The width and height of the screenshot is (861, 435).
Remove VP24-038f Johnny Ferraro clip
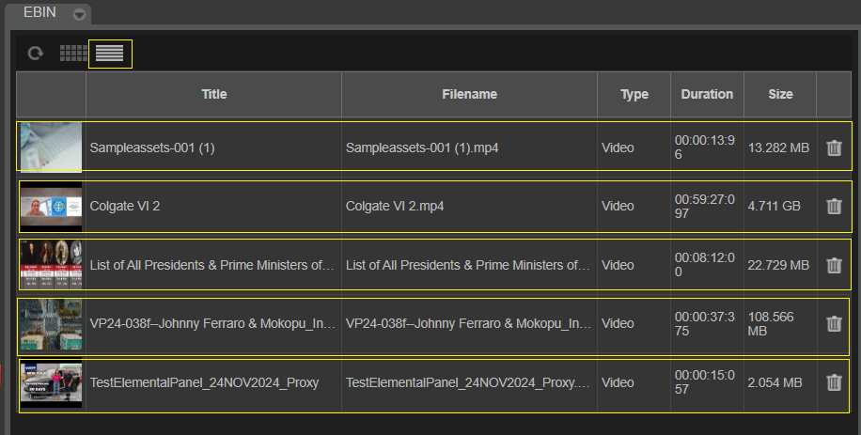click(834, 323)
